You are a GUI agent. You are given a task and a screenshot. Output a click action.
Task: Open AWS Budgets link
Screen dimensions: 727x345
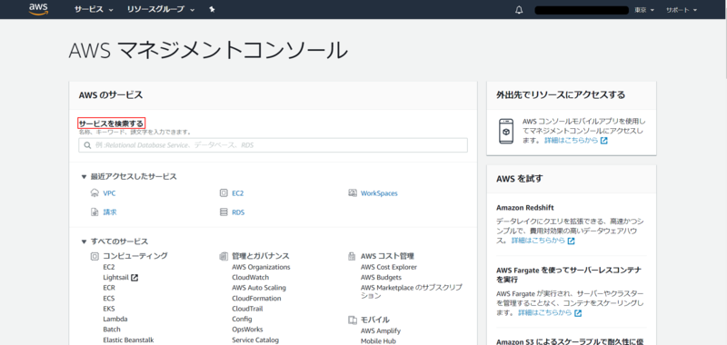(381, 278)
